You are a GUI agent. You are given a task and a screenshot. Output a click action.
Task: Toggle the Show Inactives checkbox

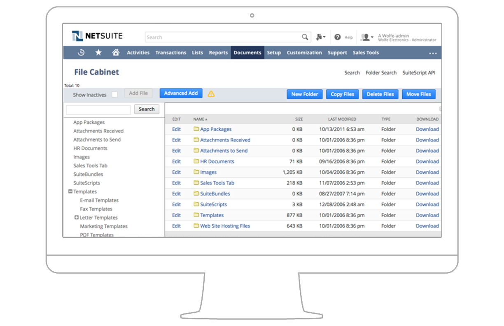point(114,95)
